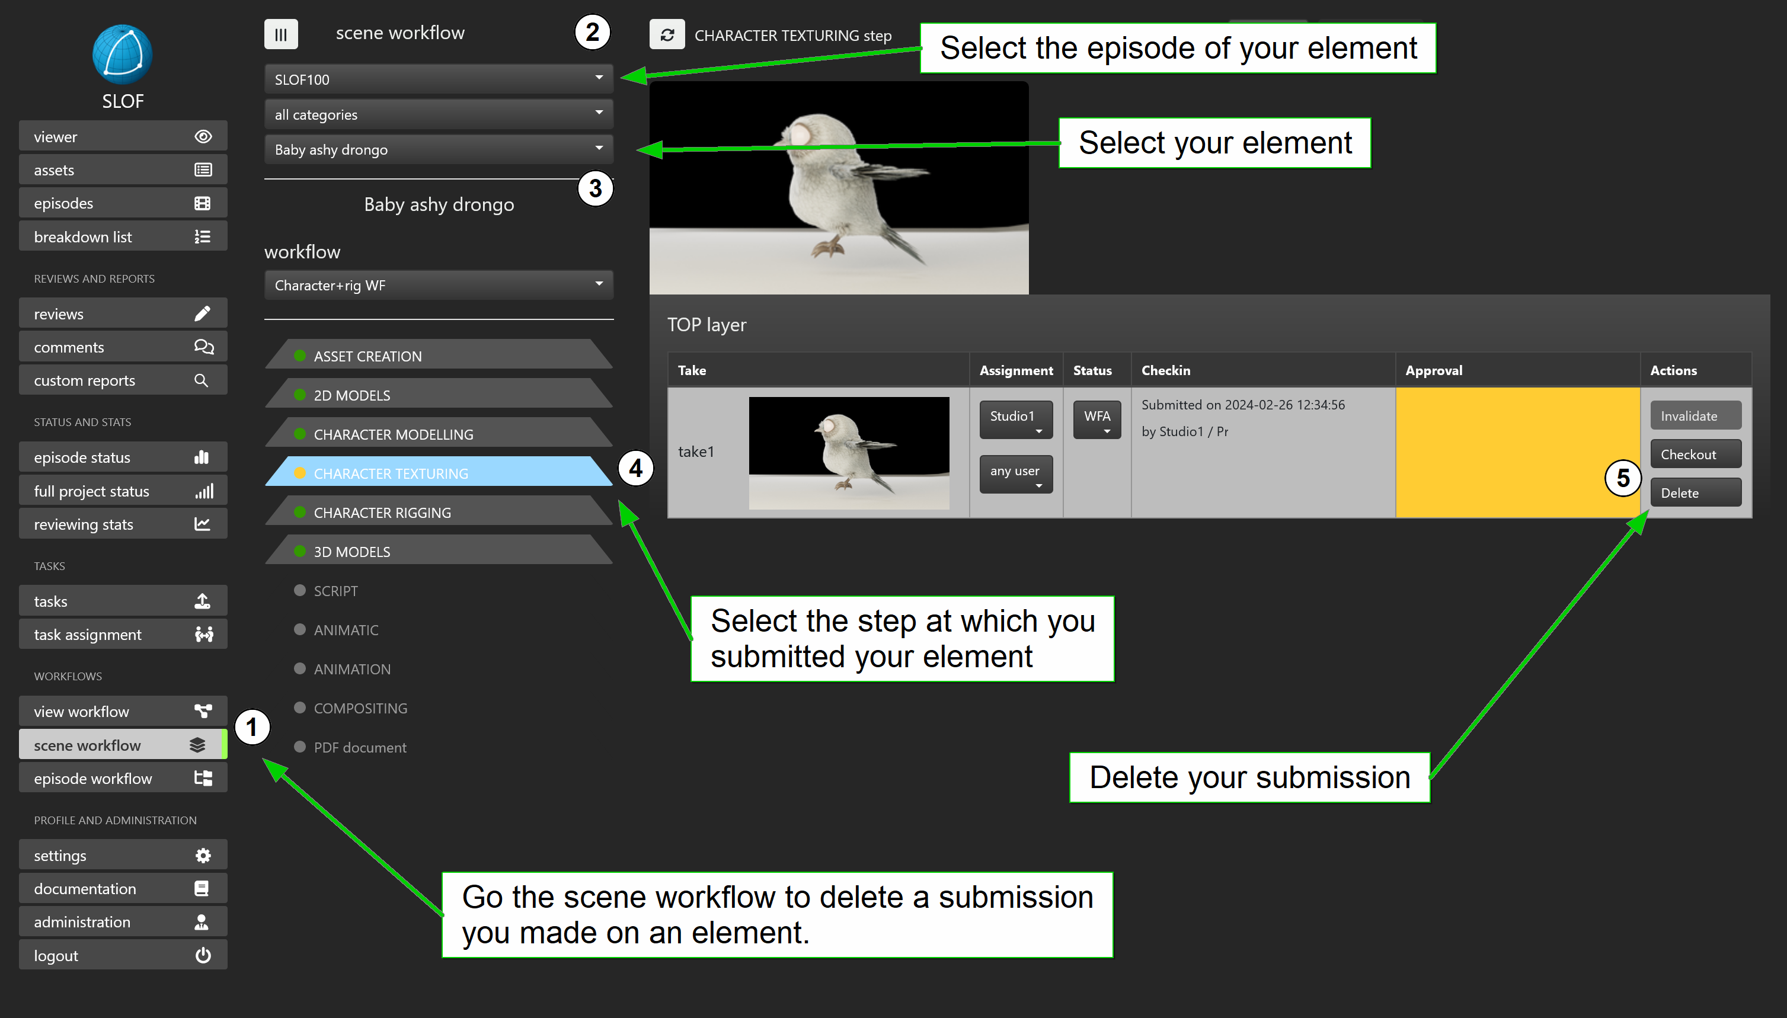Click the speech bubbles icon on comments
The width and height of the screenshot is (1787, 1018).
[203, 347]
